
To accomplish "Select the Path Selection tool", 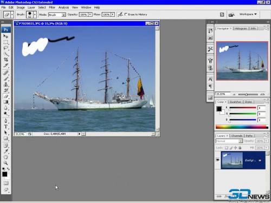I will click(x=6, y=133).
